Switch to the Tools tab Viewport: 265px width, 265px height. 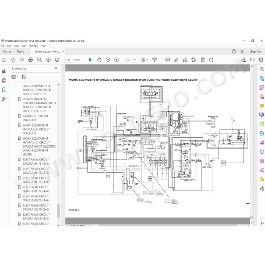tap(20, 51)
